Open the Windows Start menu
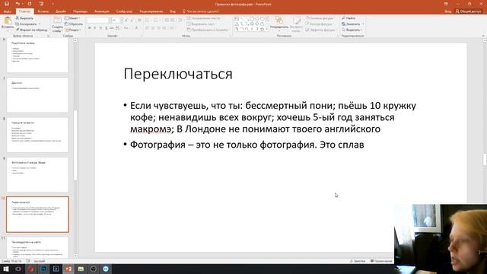Image resolution: width=487 pixels, height=274 pixels. pyautogui.click(x=6, y=269)
